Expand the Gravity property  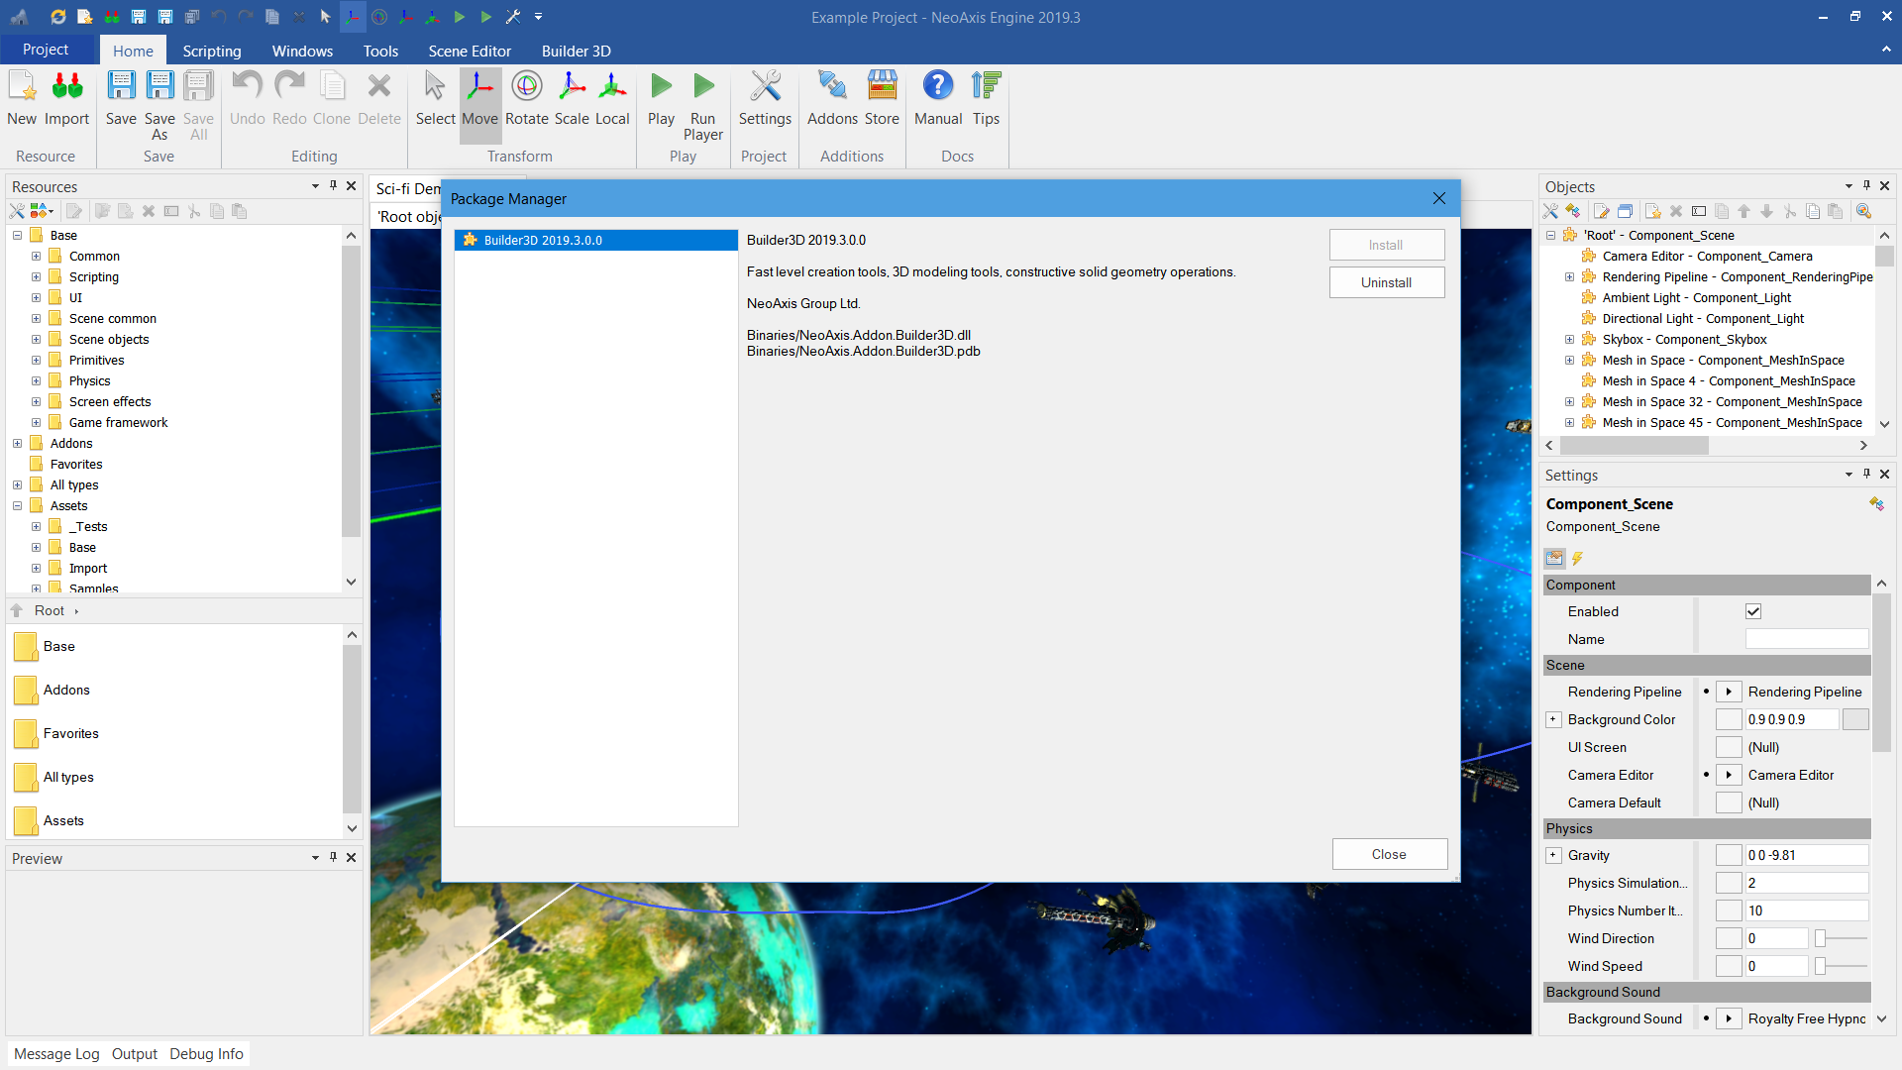1553,855
